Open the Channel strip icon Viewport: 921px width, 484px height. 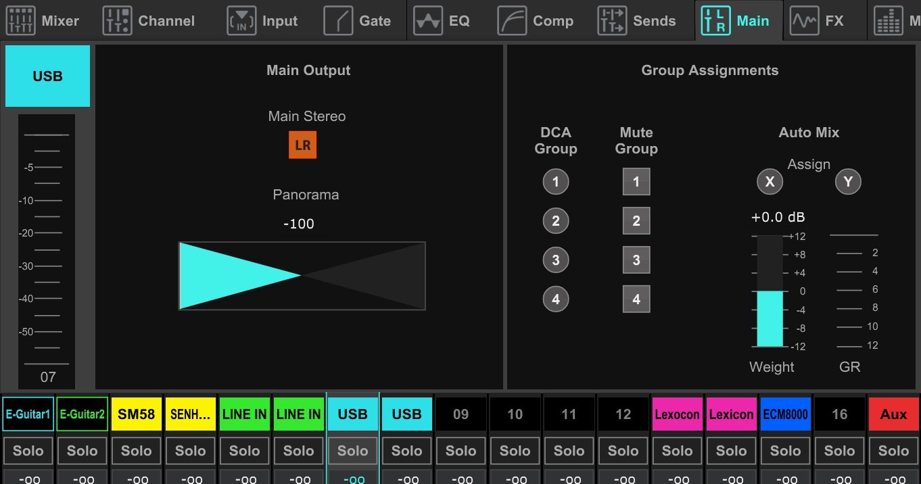coord(117,21)
